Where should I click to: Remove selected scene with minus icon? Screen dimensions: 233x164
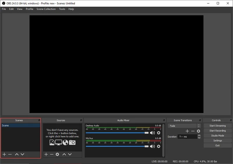click(10, 154)
